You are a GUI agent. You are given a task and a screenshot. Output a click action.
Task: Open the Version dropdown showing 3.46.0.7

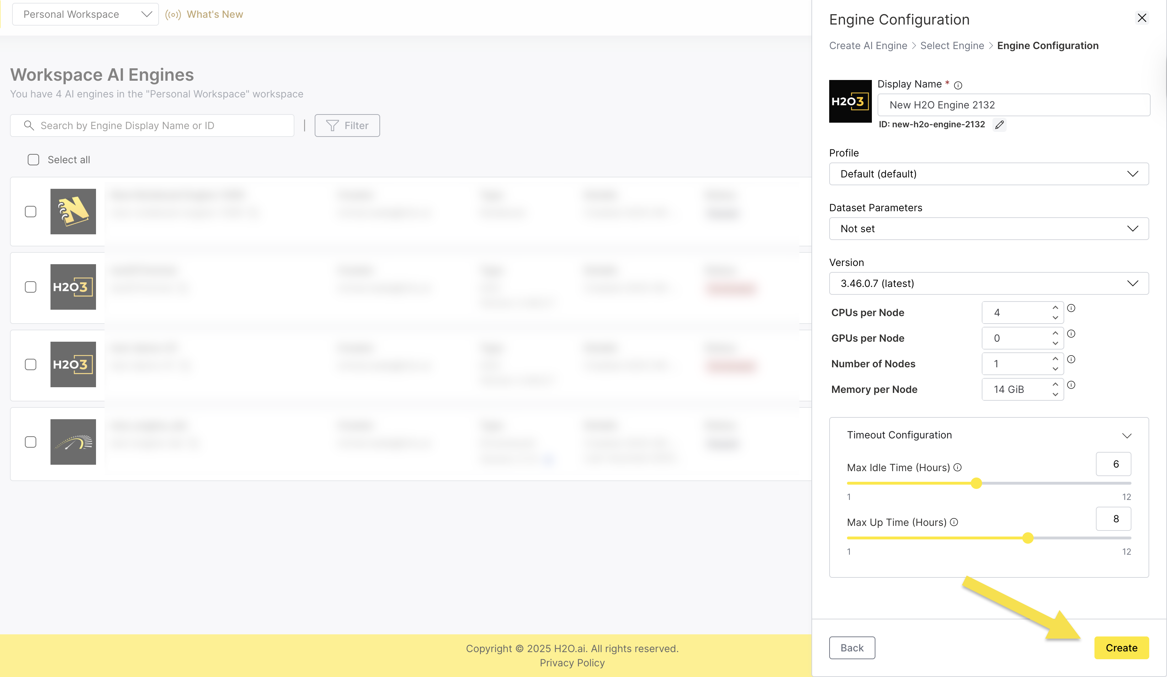[x=989, y=283]
